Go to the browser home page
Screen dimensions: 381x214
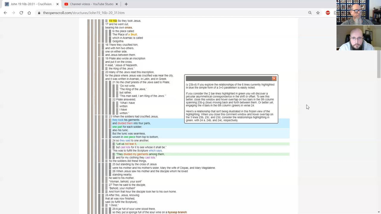pos(29,13)
